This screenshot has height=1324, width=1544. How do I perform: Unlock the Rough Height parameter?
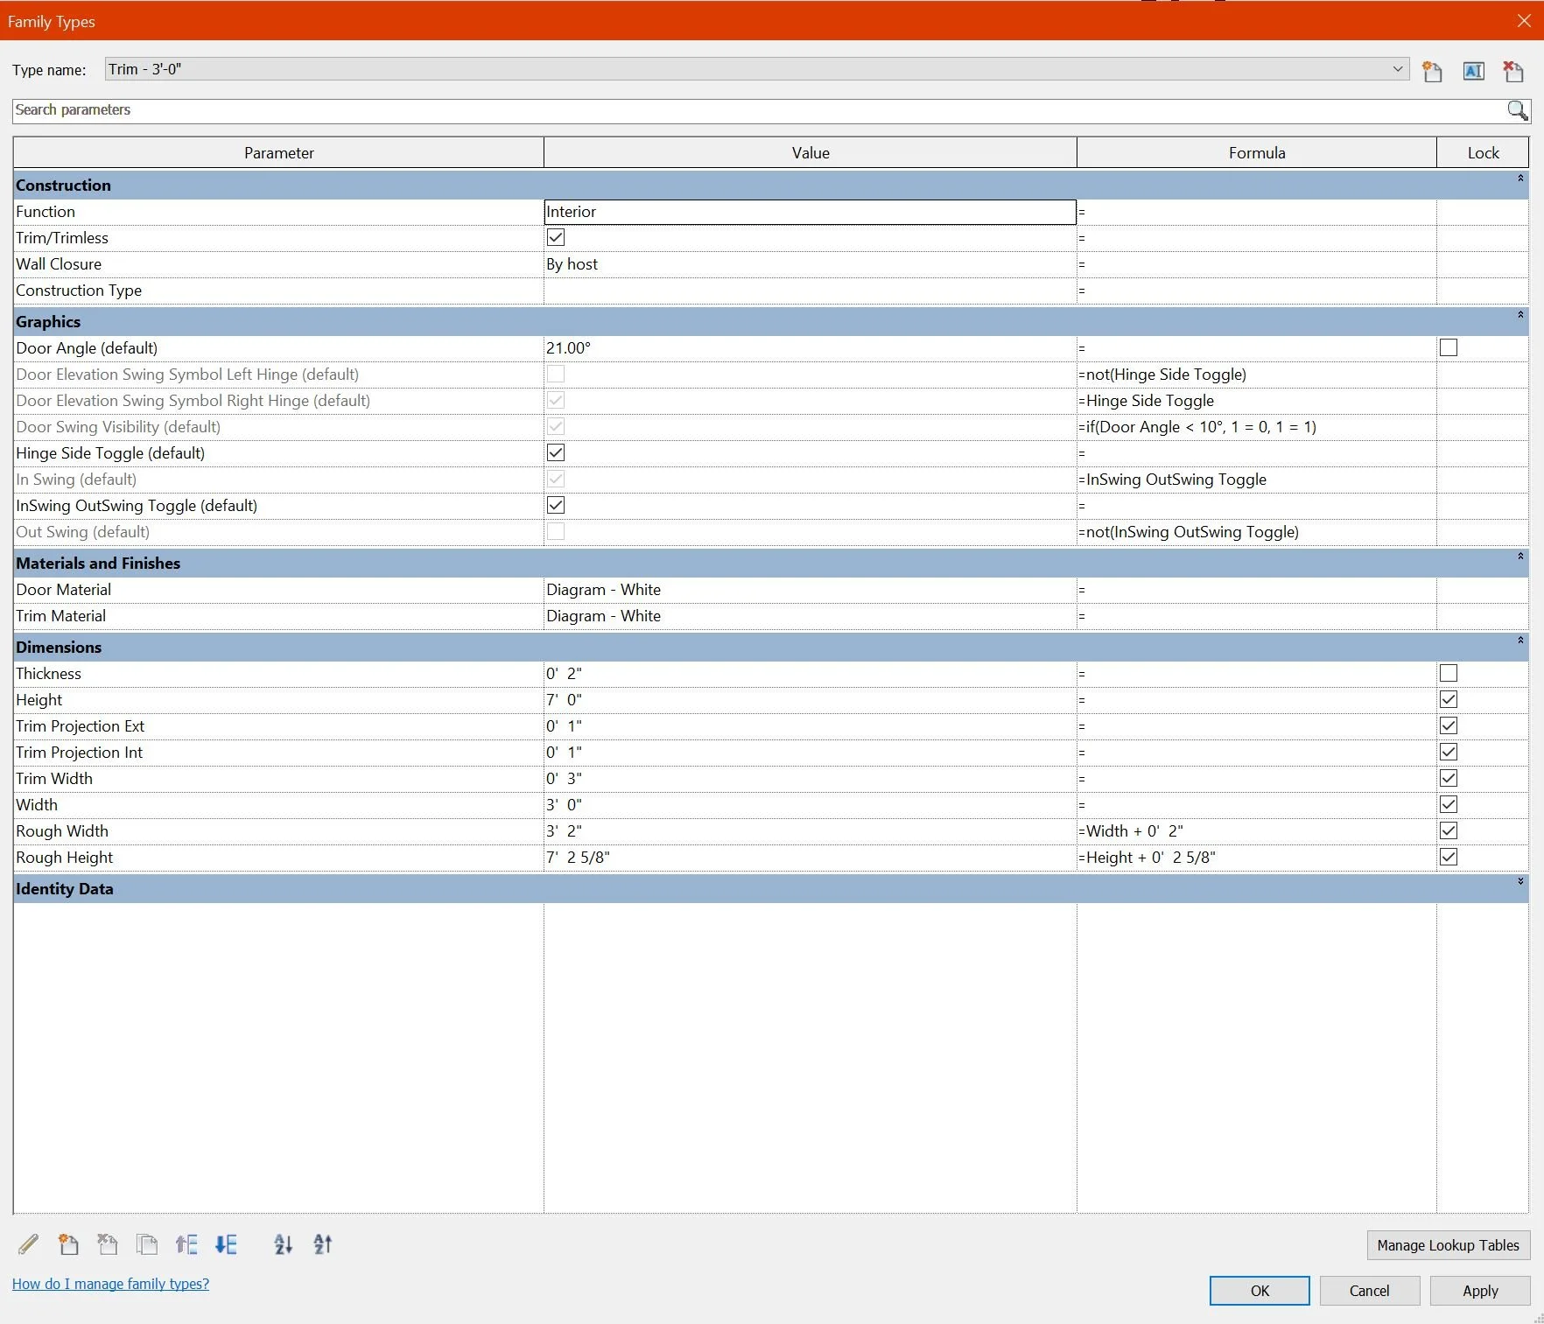[1449, 857]
